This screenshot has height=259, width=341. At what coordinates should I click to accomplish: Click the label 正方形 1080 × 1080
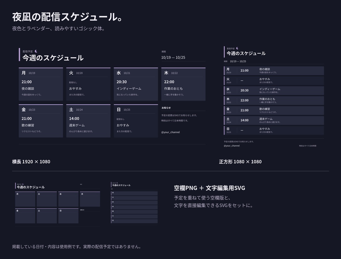240,162
